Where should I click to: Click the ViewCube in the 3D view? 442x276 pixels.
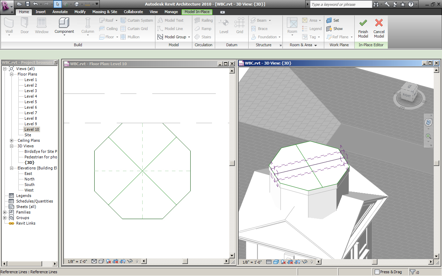tap(407, 94)
